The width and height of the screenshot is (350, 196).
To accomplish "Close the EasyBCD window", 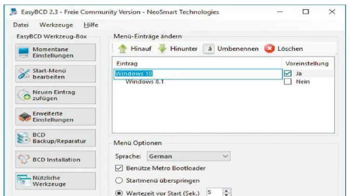I will tap(332, 12).
